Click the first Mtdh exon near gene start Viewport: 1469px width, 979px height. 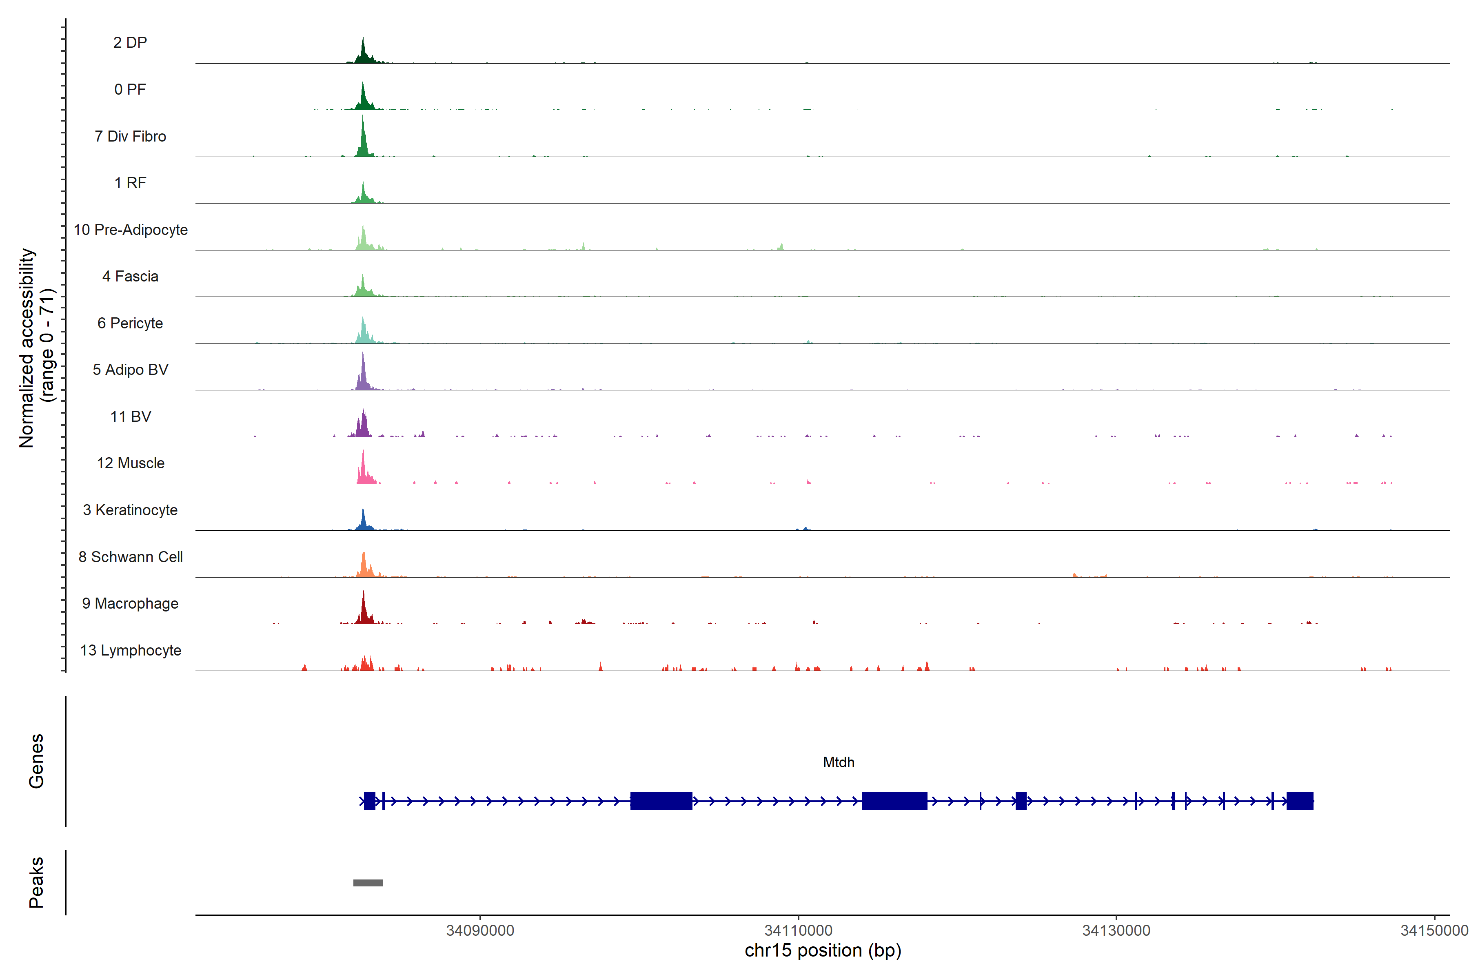pyautogui.click(x=370, y=801)
